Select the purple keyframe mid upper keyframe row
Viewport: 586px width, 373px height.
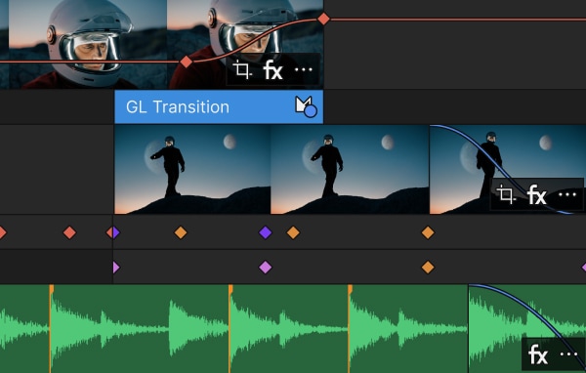(x=266, y=232)
